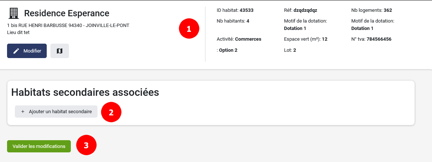This screenshot has height=162, width=432.
Task: Click the N° tva 784566456 value
Action: 379,39
